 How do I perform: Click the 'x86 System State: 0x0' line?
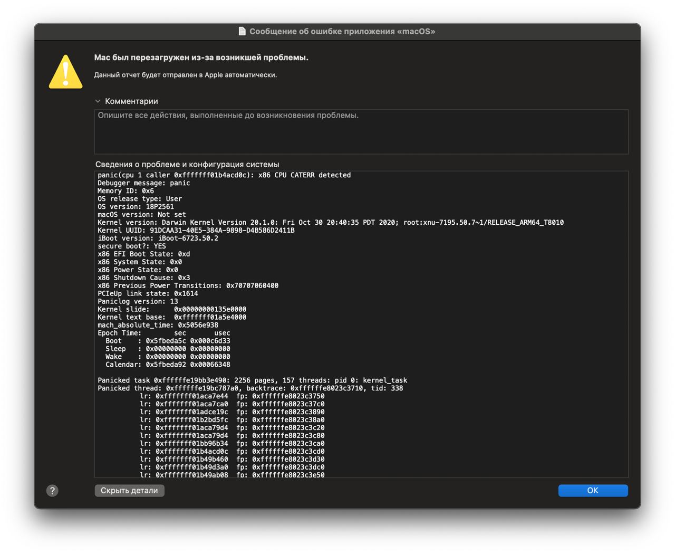(140, 262)
